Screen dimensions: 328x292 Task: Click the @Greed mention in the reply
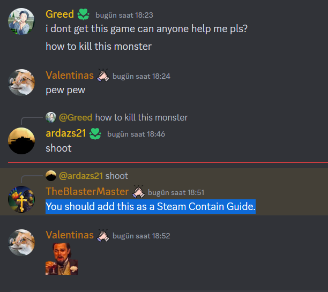pyautogui.click(x=76, y=117)
